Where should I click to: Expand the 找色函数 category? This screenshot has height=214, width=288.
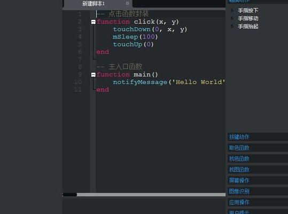coord(258,159)
